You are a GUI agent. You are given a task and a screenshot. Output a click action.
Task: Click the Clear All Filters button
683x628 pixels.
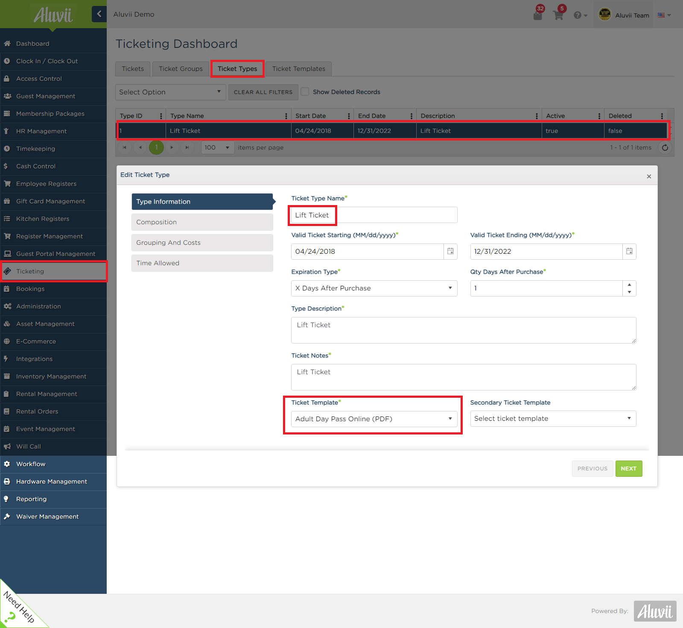[x=263, y=92]
